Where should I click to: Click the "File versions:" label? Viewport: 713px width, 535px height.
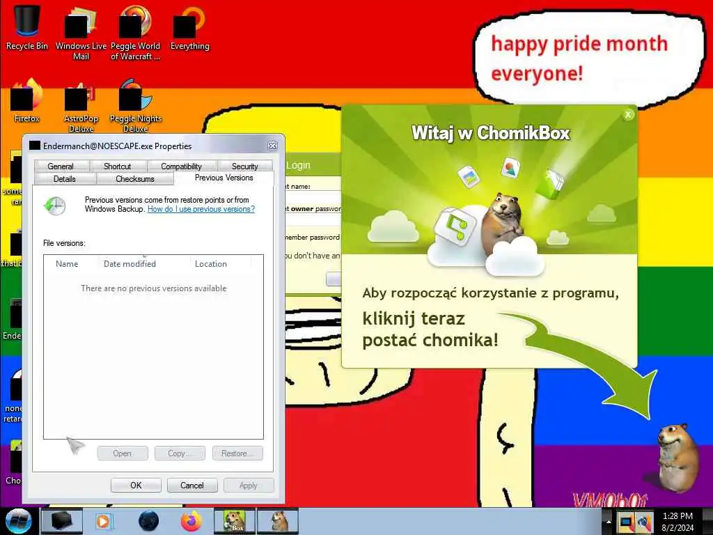pyautogui.click(x=64, y=243)
